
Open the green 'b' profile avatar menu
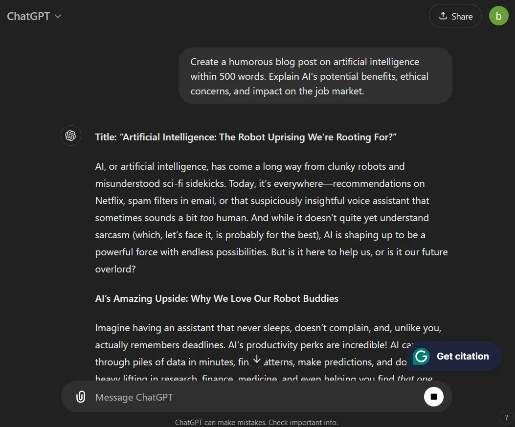[x=498, y=16]
